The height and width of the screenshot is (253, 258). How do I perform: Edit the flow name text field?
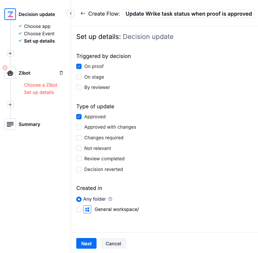[188, 14]
